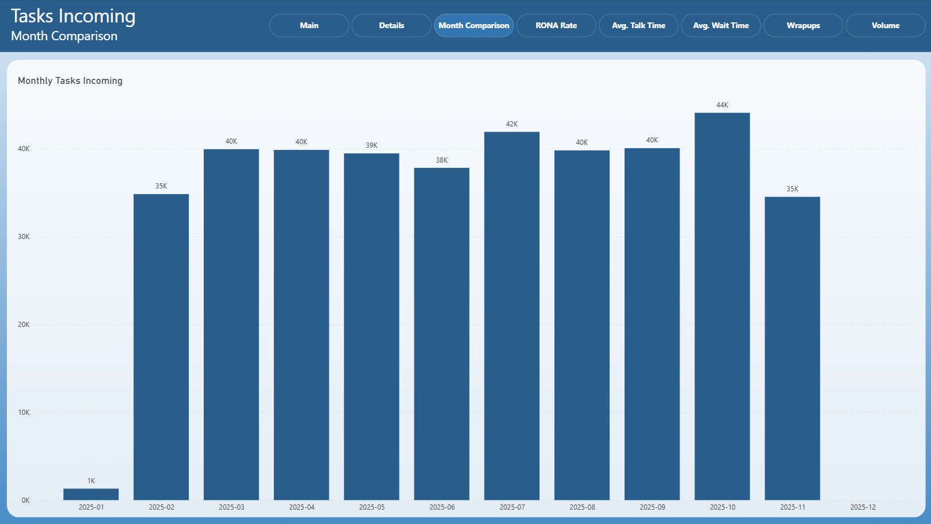Image resolution: width=931 pixels, height=524 pixels.
Task: Click the 2025-09 bar labeled 40K
Action: click(x=652, y=324)
